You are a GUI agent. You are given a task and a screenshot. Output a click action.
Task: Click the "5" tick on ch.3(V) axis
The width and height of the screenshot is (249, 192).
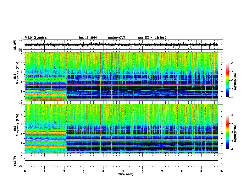click(x=22, y=156)
